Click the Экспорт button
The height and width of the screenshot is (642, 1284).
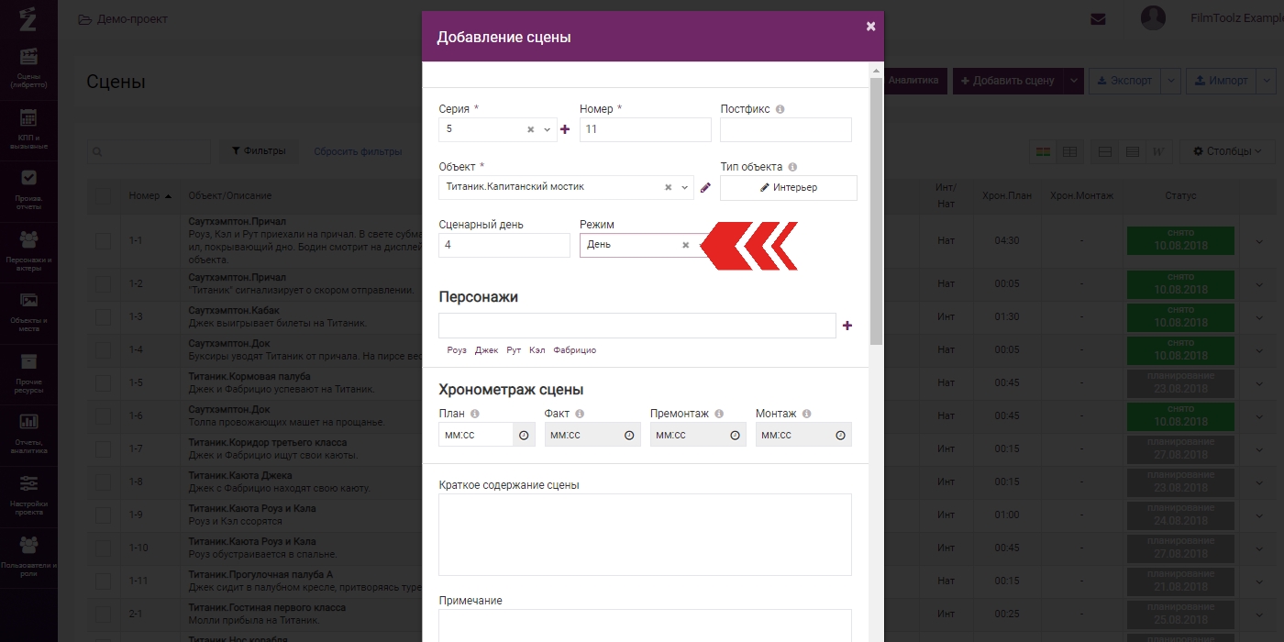click(x=1124, y=81)
